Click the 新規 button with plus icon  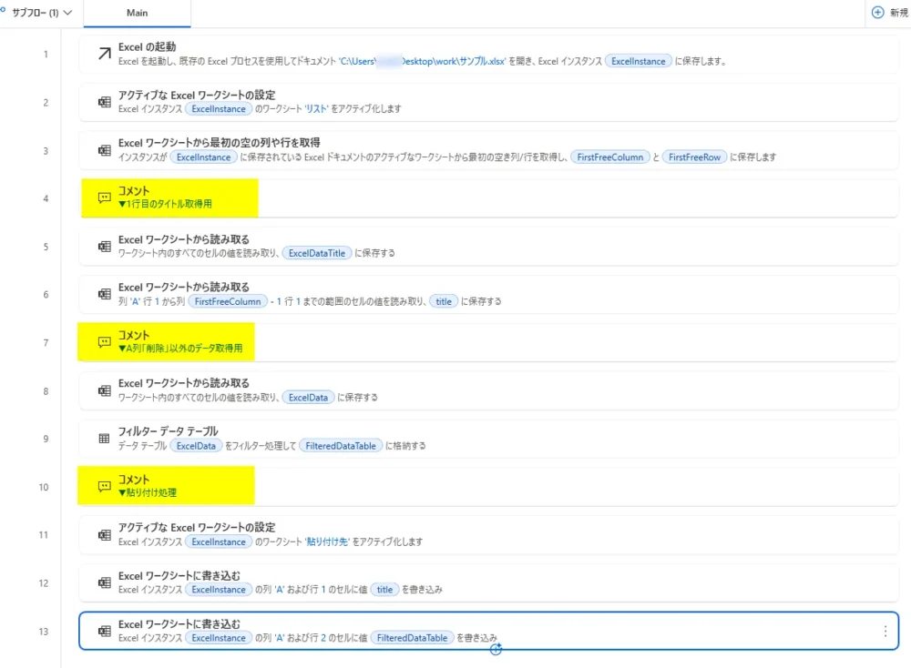pyautogui.click(x=889, y=13)
